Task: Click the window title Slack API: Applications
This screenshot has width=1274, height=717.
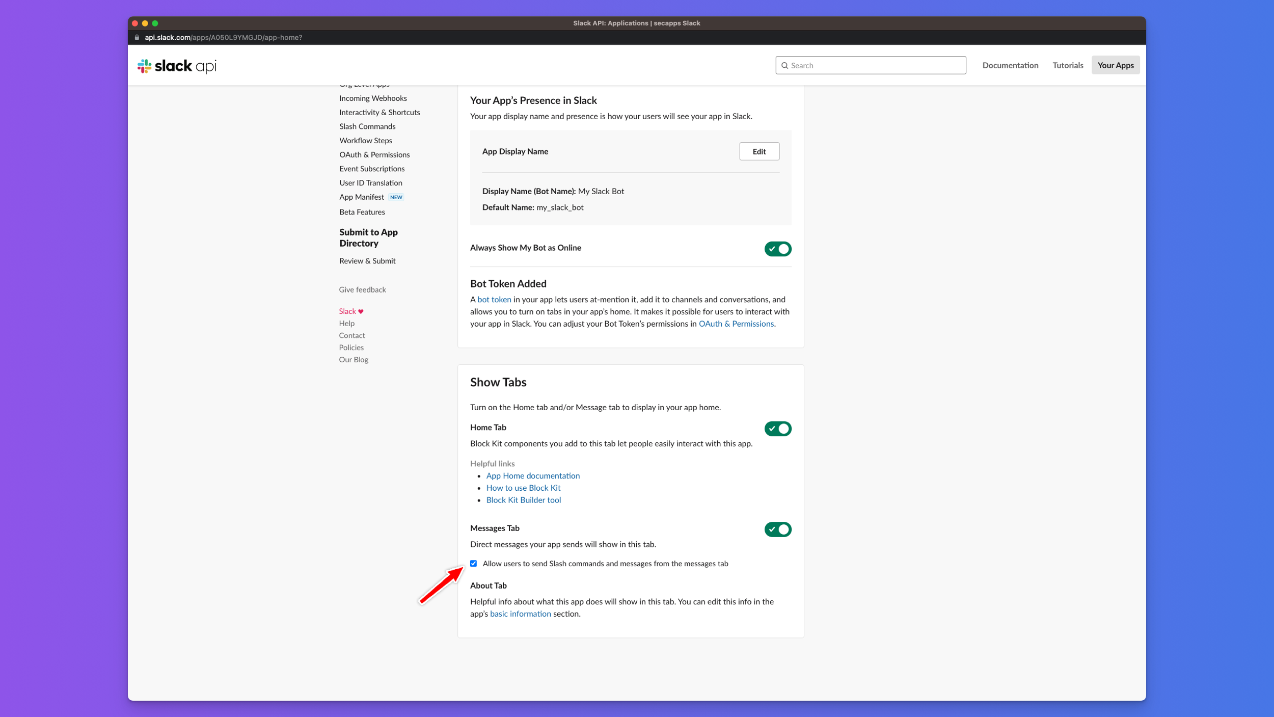Action: point(636,23)
